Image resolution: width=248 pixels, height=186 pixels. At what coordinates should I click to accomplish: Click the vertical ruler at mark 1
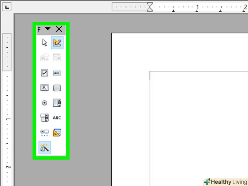pyautogui.click(x=8, y=119)
